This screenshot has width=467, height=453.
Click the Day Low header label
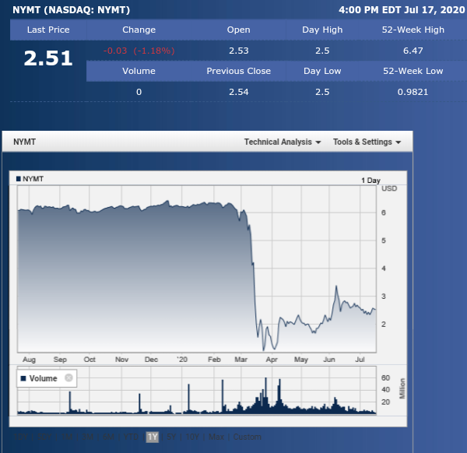click(322, 71)
